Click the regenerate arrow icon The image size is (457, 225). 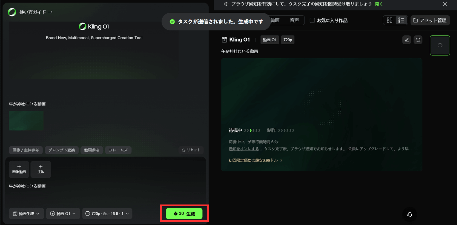tap(418, 40)
